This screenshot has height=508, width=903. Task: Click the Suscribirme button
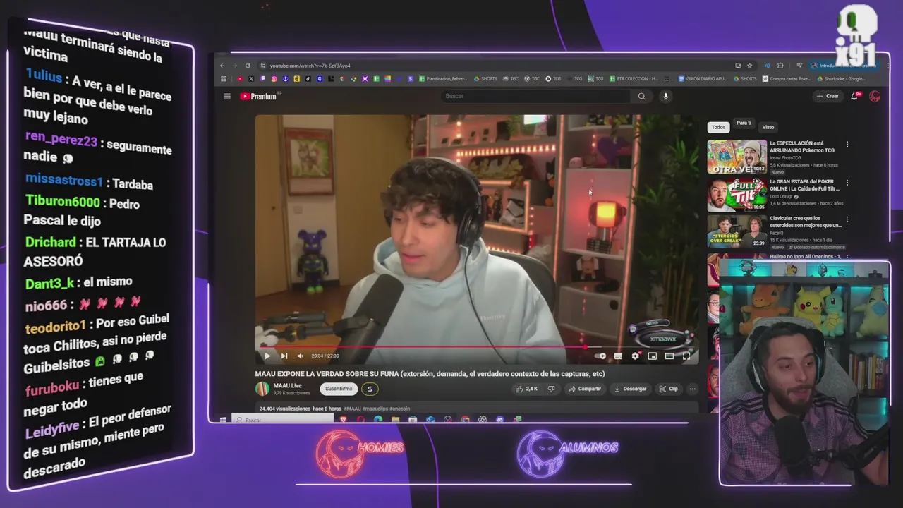point(339,389)
